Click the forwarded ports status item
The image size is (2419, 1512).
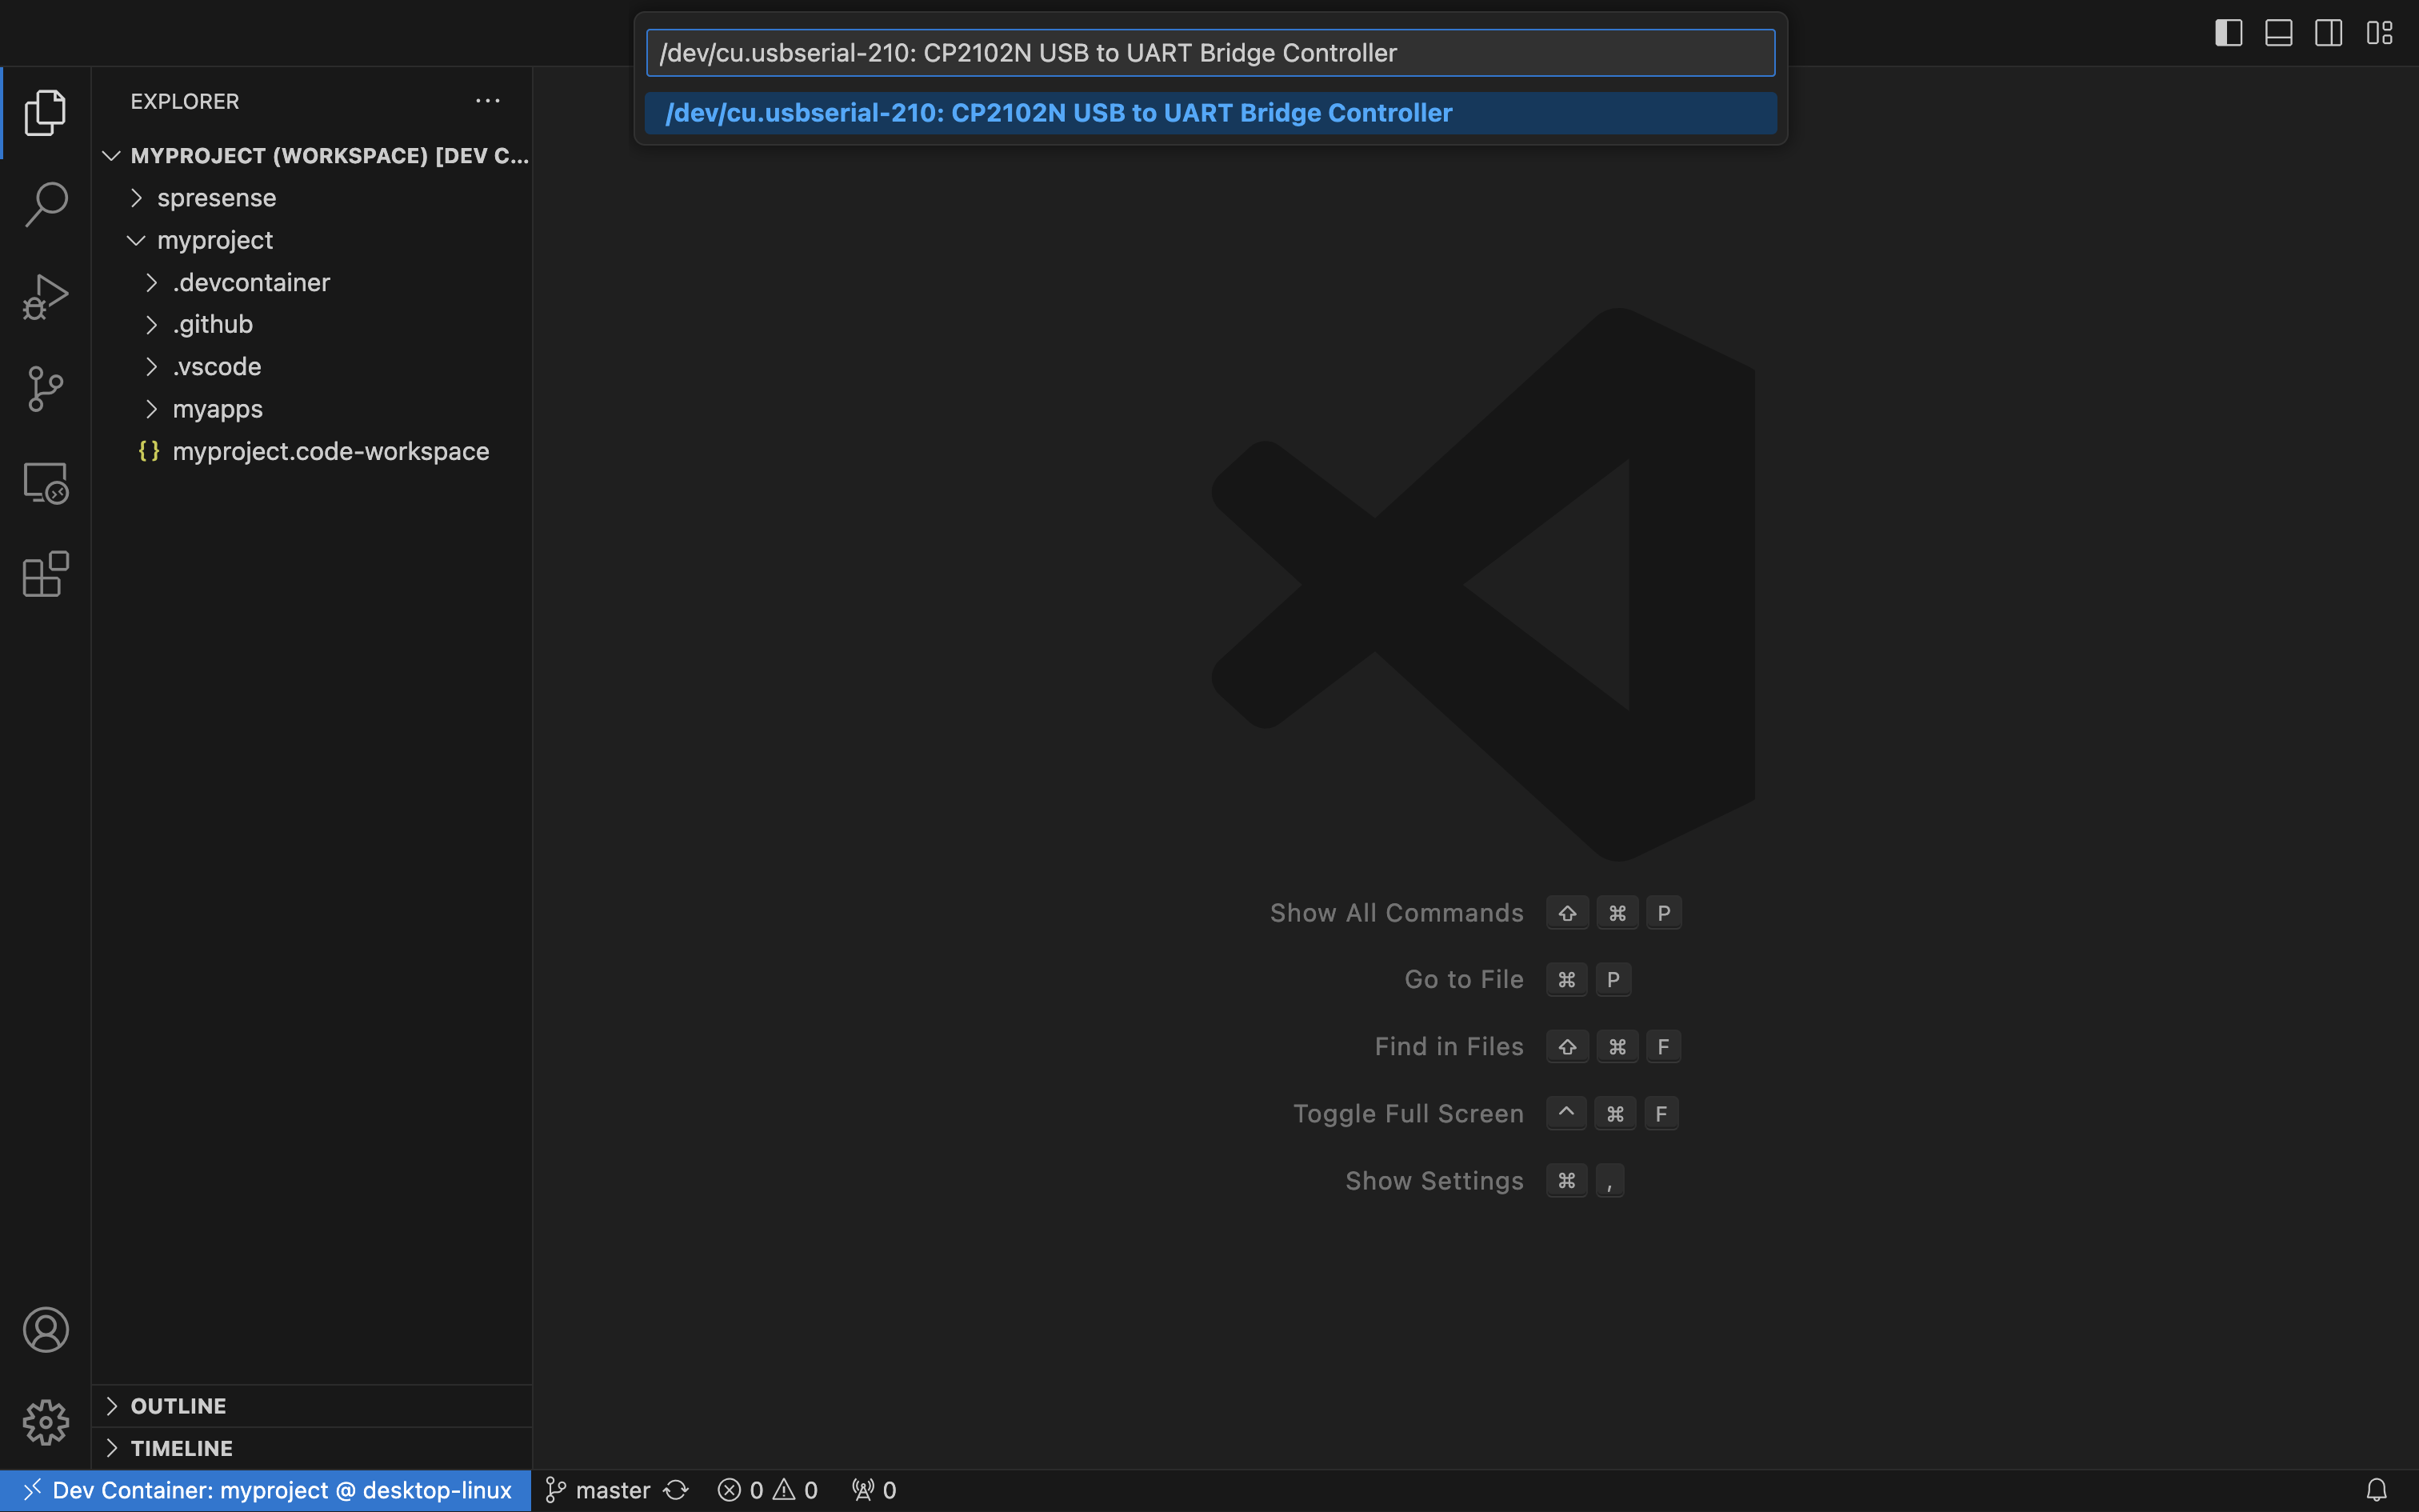coord(874,1490)
